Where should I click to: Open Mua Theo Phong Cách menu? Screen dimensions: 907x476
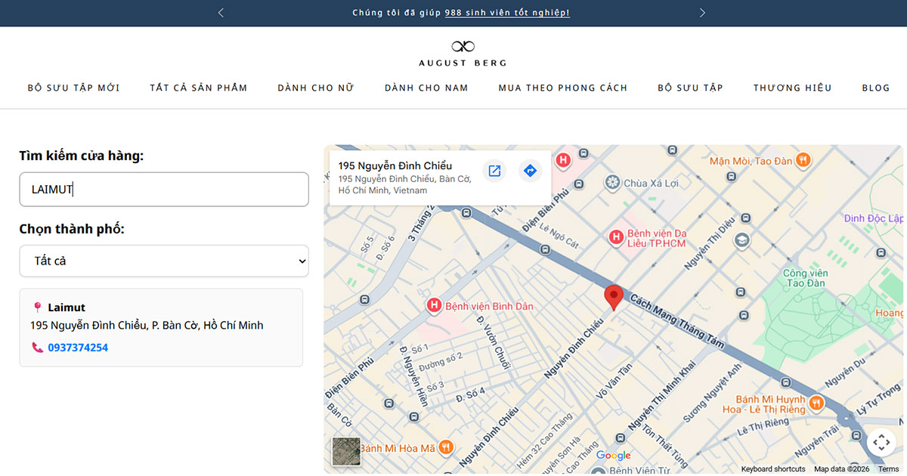point(563,88)
